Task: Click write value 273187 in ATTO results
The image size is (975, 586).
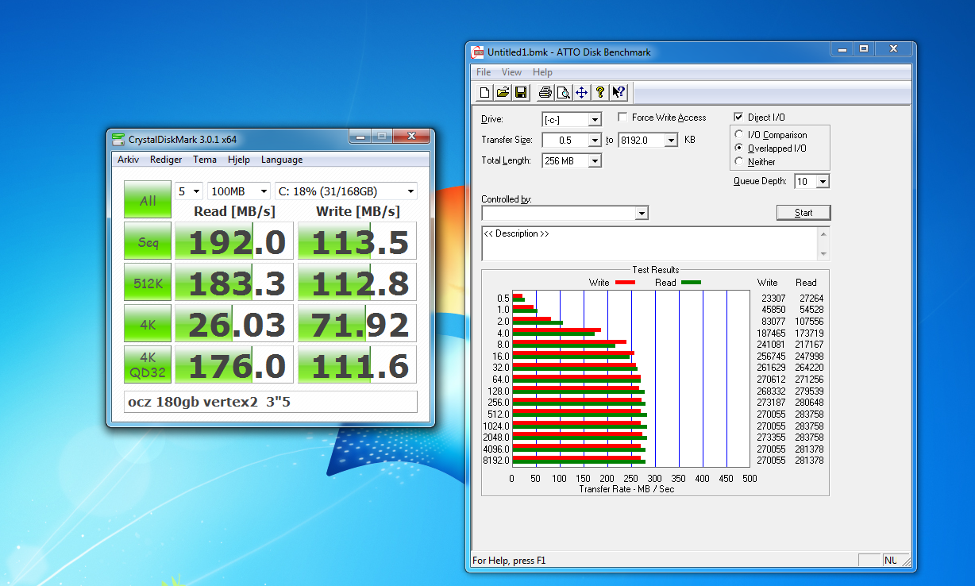Action: [771, 403]
